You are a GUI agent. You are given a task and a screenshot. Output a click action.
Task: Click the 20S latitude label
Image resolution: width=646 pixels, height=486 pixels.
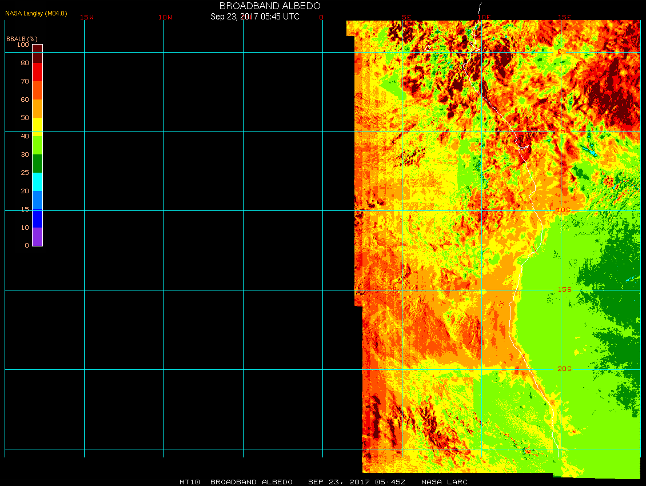[564, 369]
